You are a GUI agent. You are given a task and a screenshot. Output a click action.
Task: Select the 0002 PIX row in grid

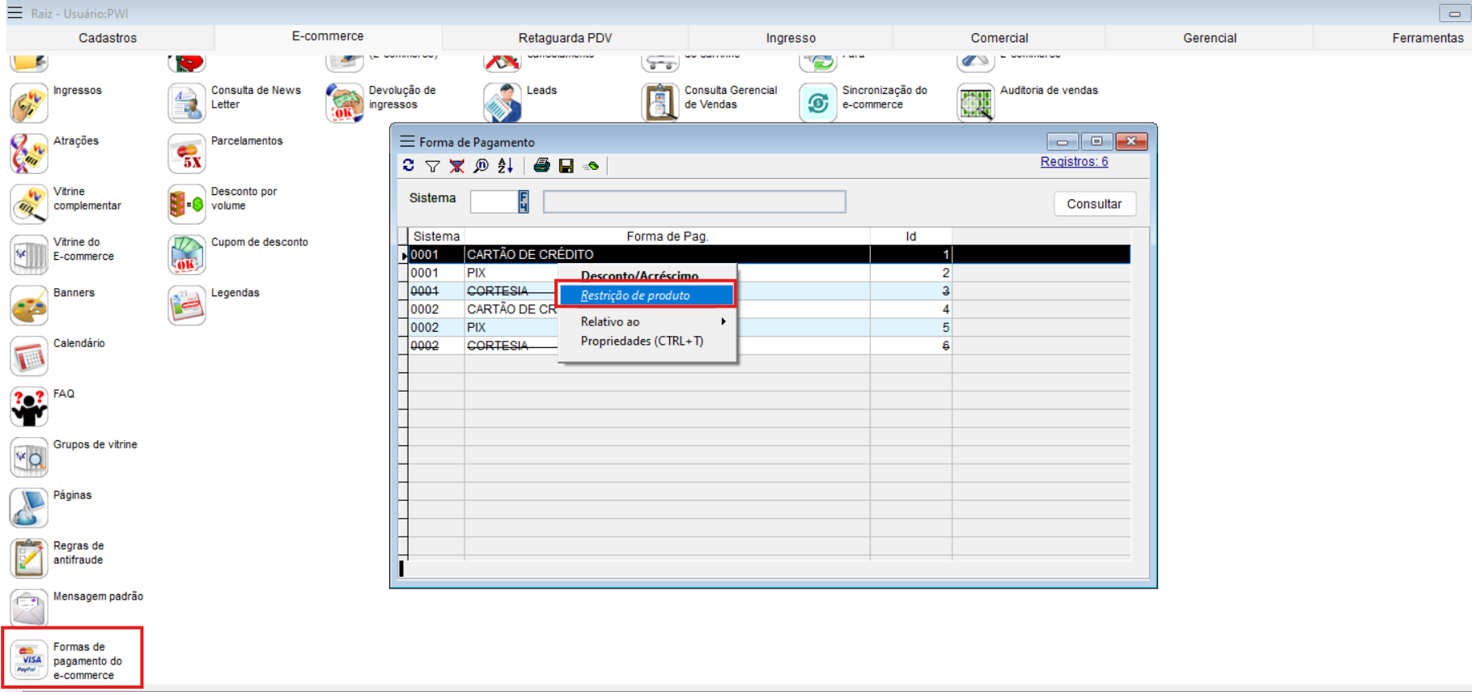pyautogui.click(x=486, y=328)
